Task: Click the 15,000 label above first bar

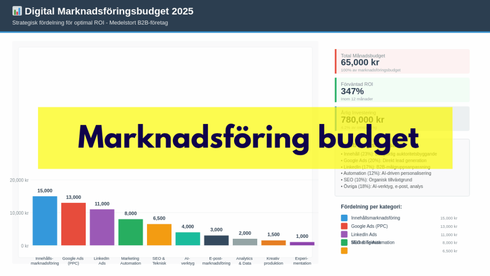Action: click(x=45, y=191)
